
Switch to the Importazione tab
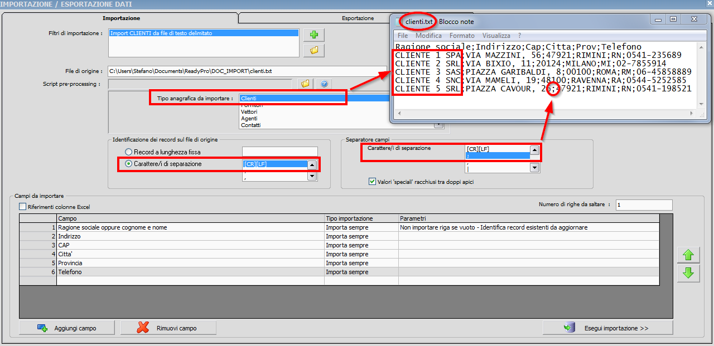(121, 18)
